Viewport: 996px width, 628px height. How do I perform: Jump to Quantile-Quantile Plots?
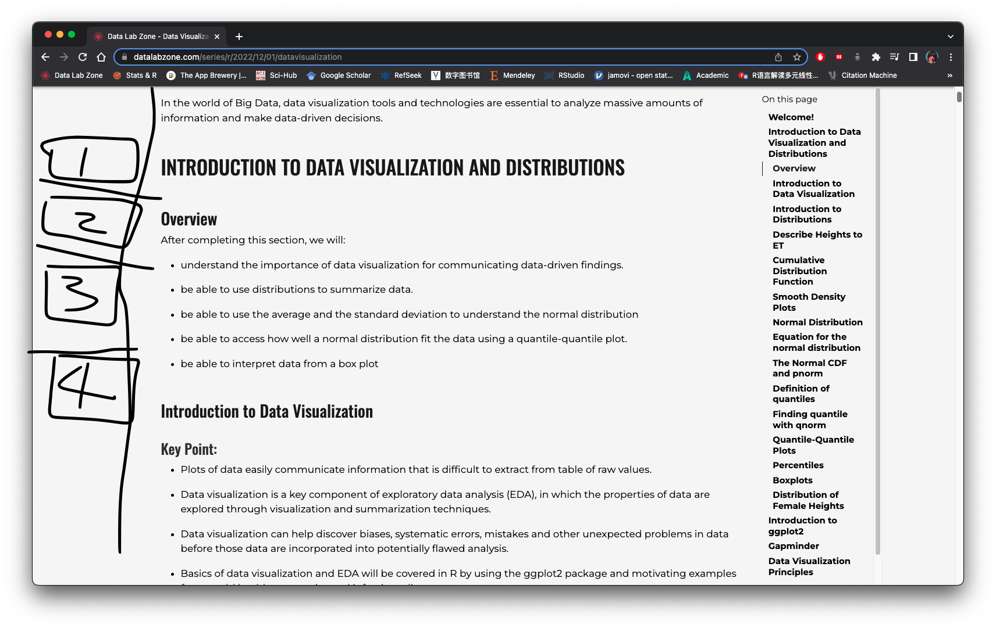813,445
